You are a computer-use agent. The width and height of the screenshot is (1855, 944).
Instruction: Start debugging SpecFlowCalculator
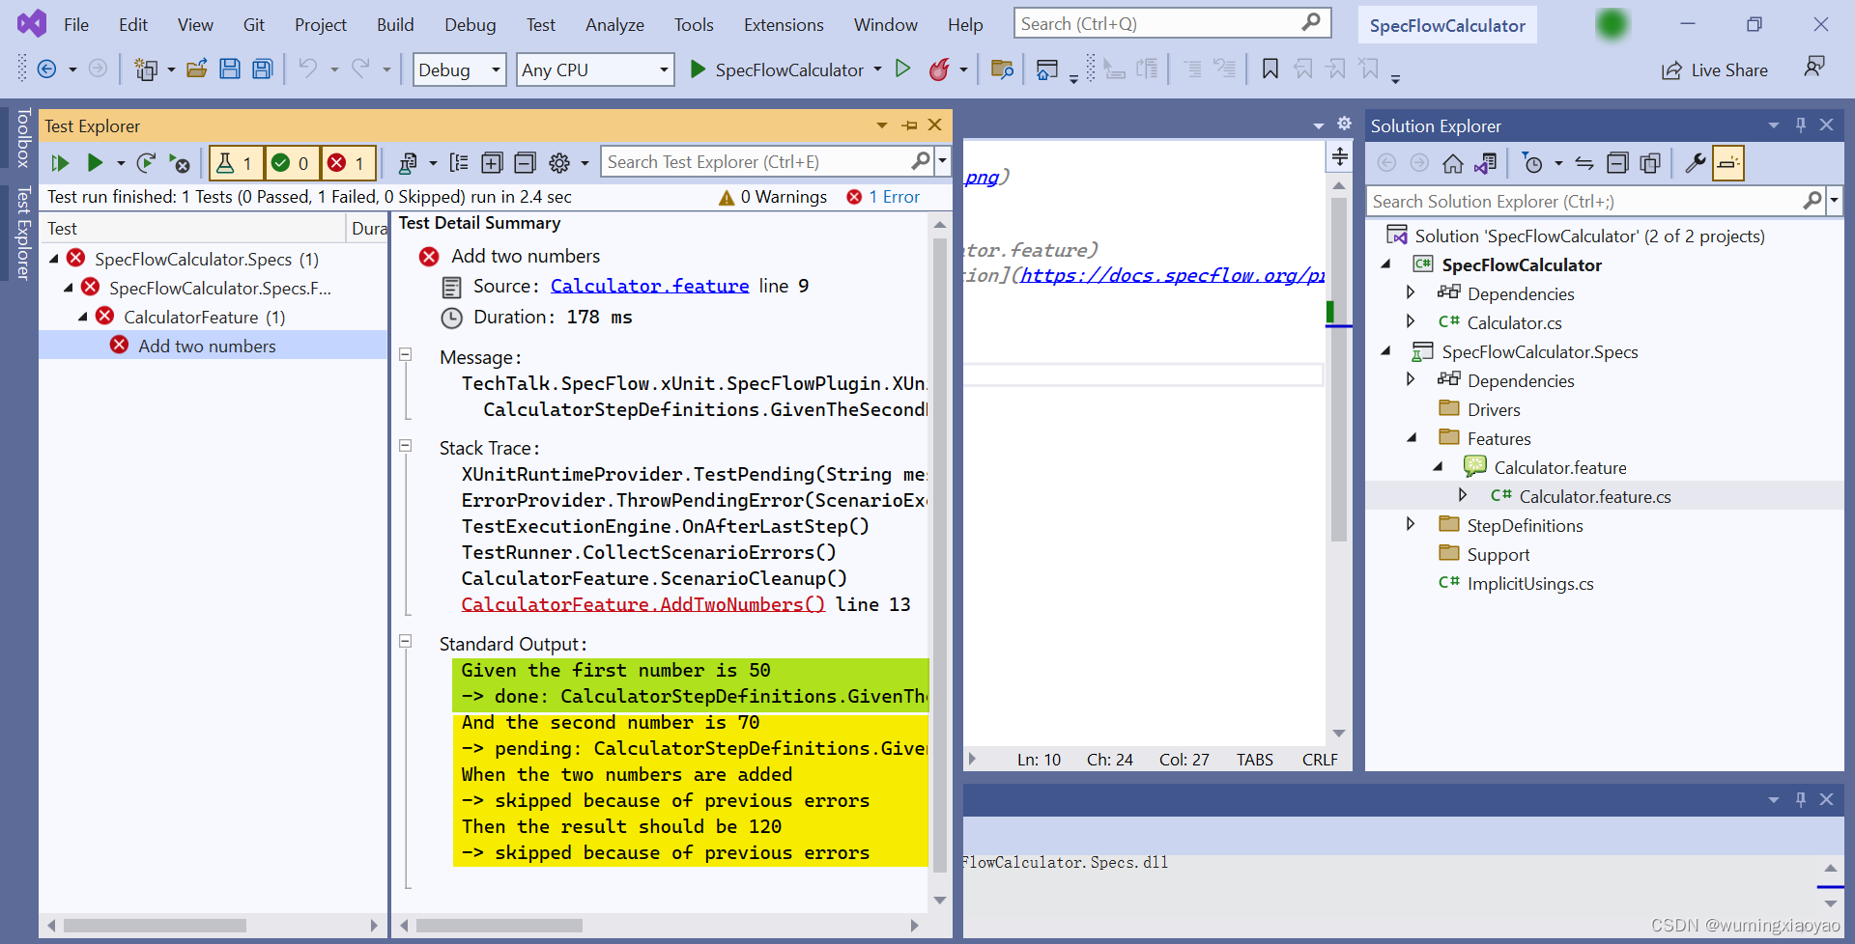[x=776, y=69]
